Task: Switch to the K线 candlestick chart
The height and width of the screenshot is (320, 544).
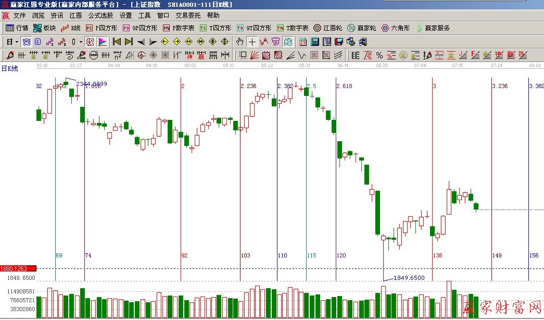Action: point(71,28)
